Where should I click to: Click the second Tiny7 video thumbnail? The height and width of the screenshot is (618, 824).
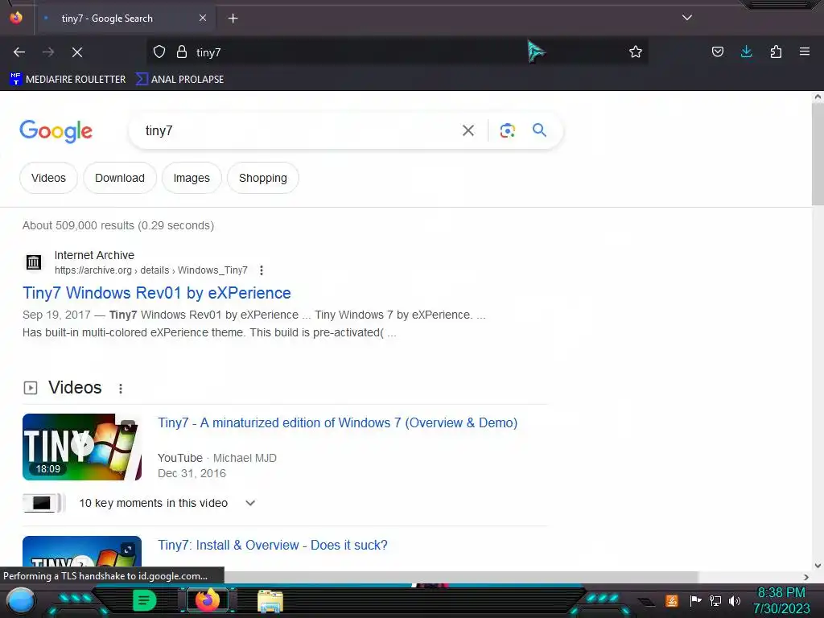[x=82, y=552]
